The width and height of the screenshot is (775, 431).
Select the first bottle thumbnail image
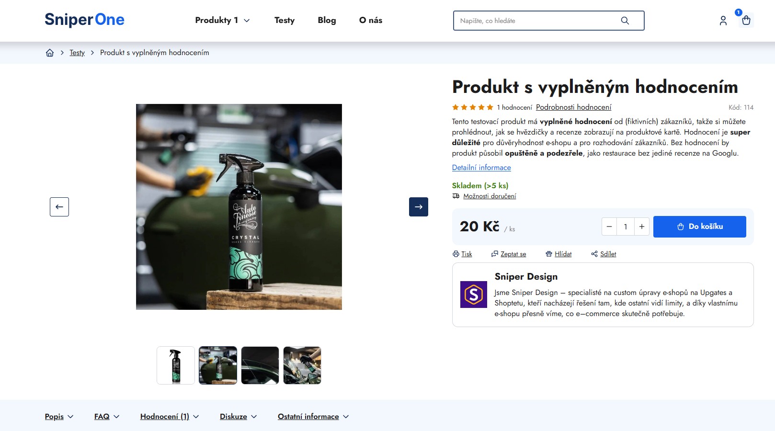click(176, 365)
